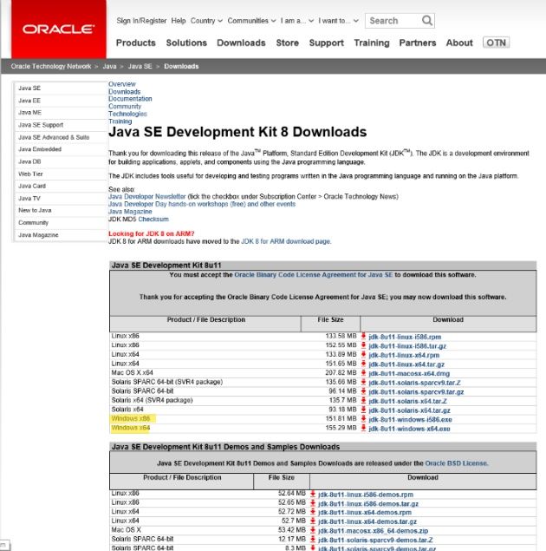546x551 pixels.
Task: Click the Java breadcrumb link
Action: (109, 66)
